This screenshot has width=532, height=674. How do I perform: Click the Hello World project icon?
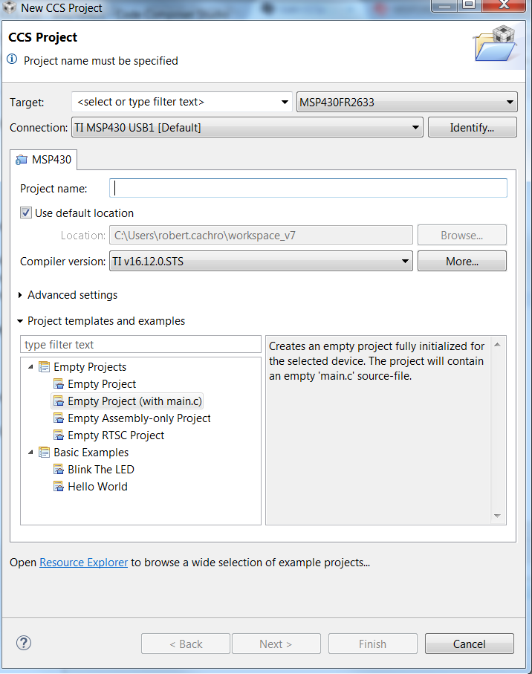point(59,487)
